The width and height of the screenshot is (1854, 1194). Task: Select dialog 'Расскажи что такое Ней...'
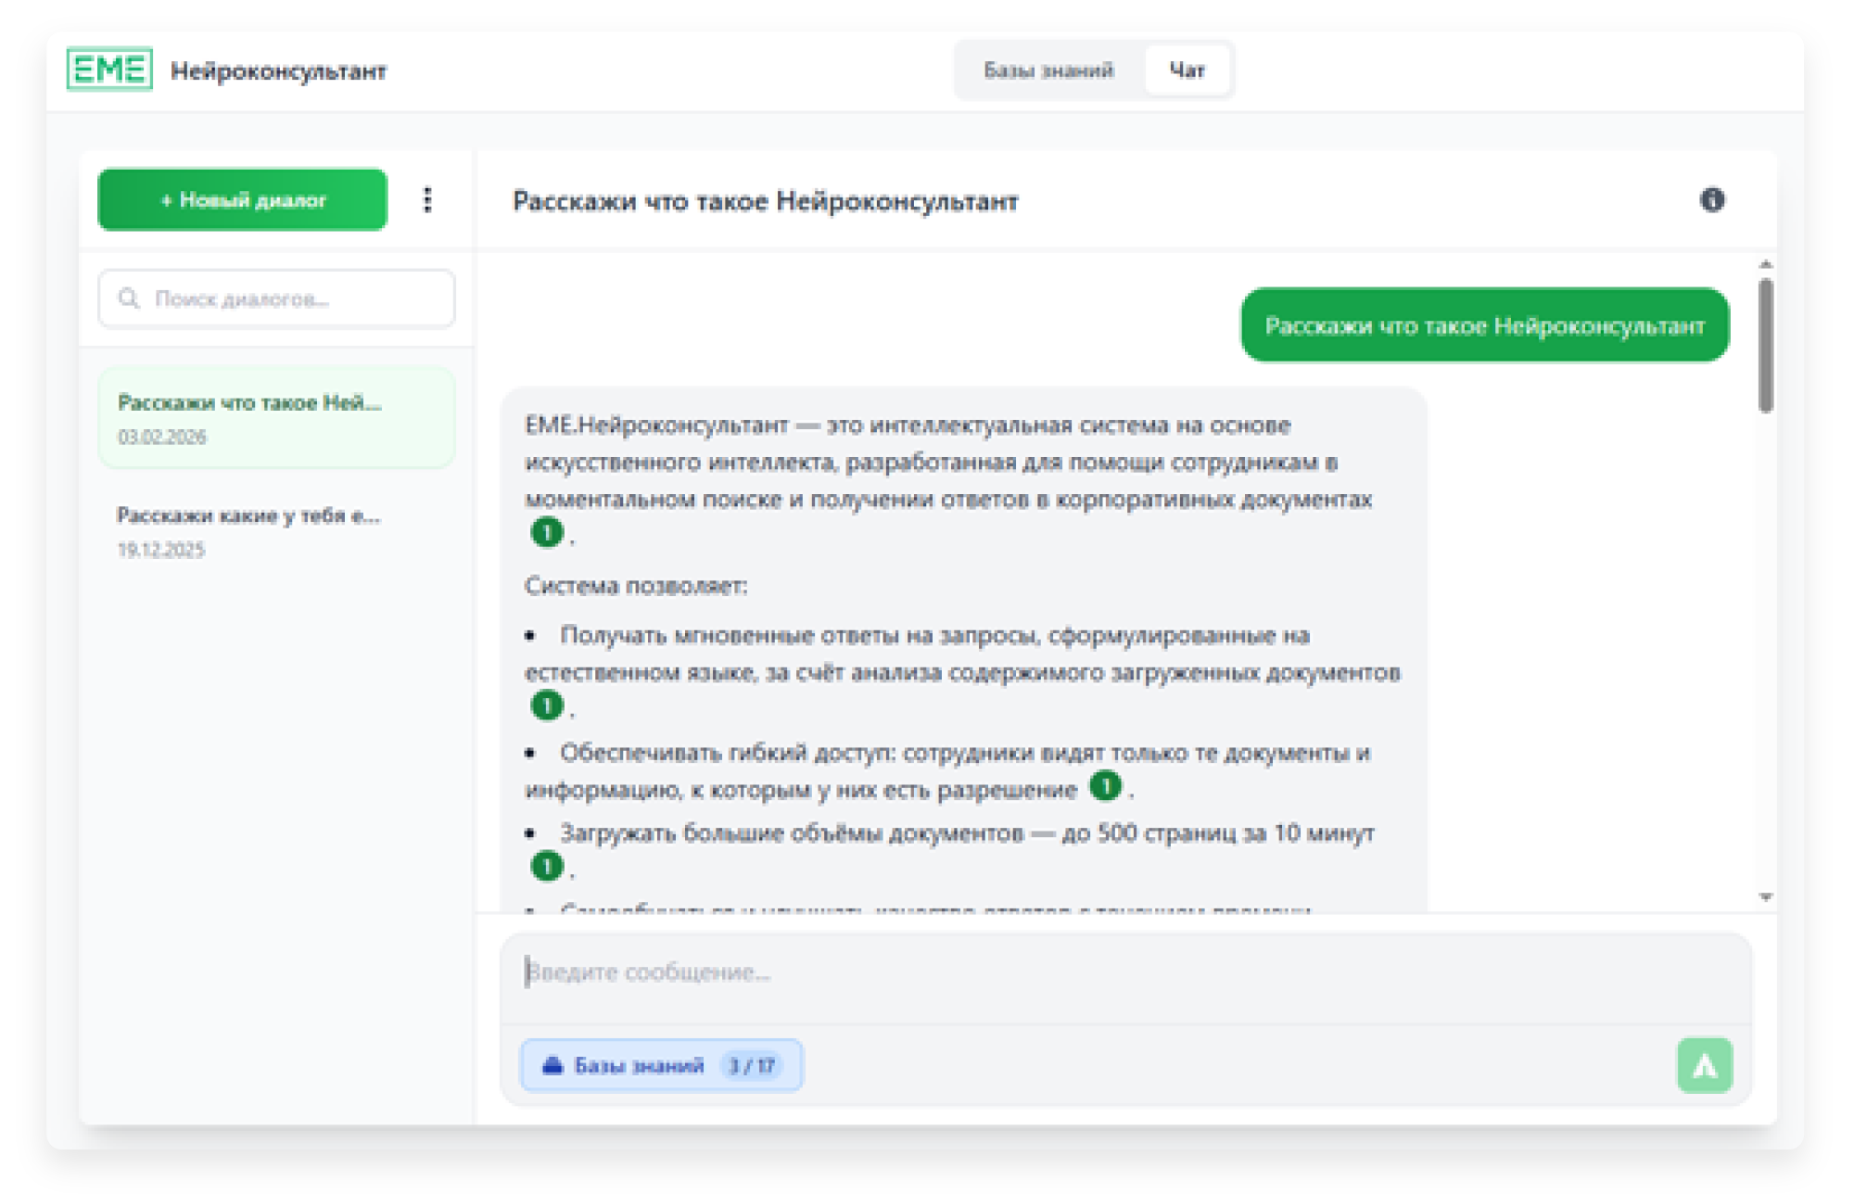coord(276,418)
